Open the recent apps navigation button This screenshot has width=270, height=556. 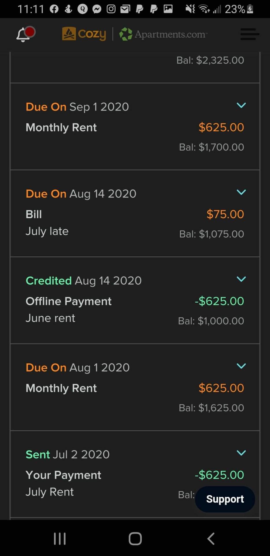click(60, 539)
